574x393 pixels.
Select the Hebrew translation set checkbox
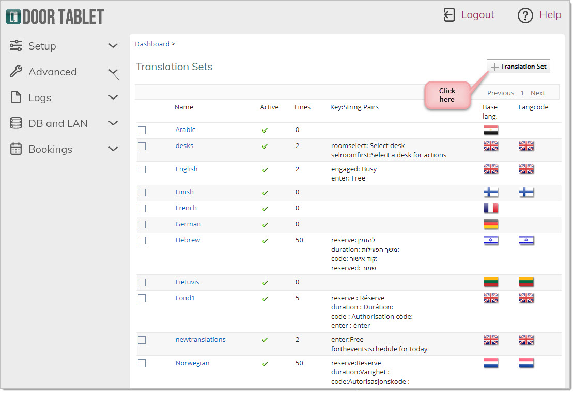[x=142, y=240]
